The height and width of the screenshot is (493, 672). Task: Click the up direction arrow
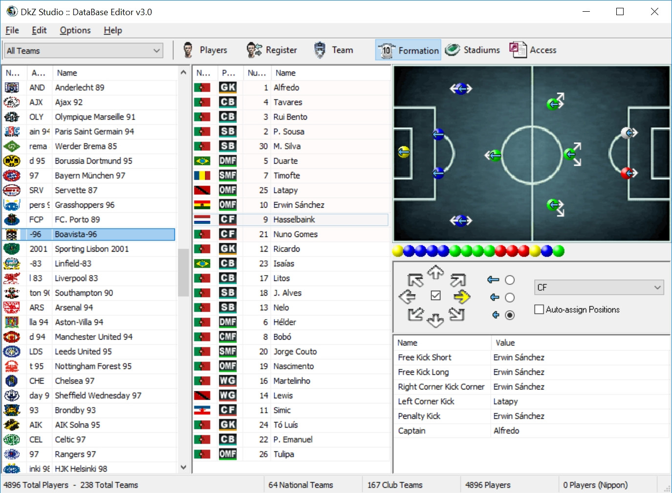(x=435, y=272)
